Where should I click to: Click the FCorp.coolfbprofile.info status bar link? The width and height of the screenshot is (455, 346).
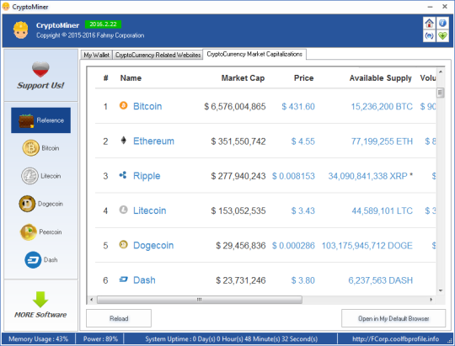395,338
